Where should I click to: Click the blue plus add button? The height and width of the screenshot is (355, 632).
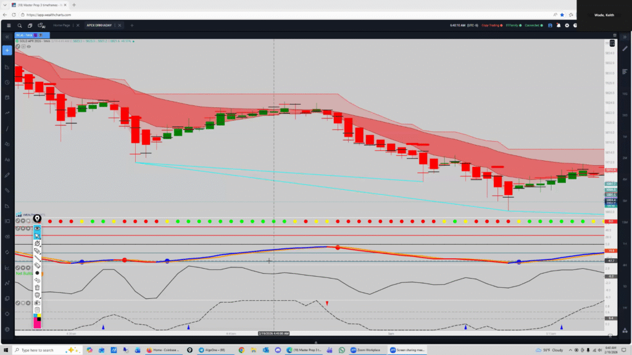pos(7,50)
